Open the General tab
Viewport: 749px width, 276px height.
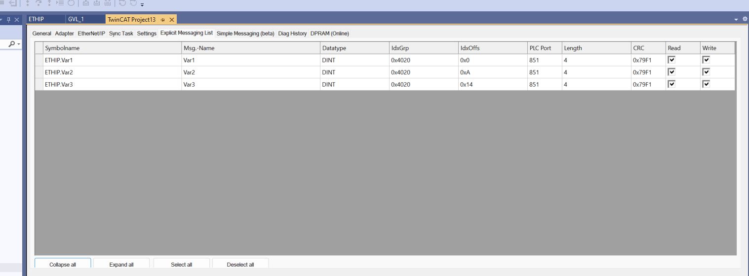click(x=42, y=34)
